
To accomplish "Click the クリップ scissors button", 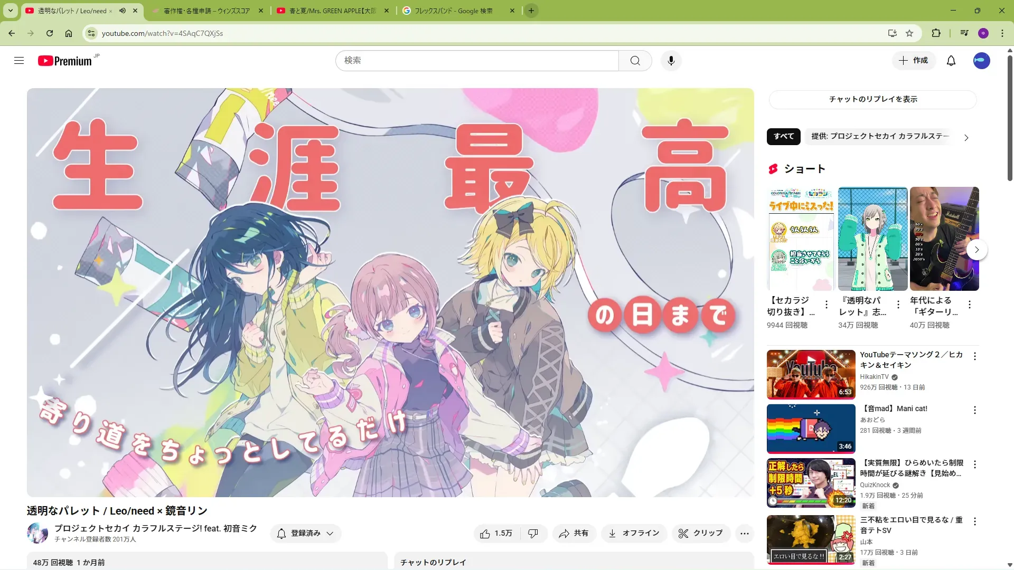I will [x=700, y=534].
